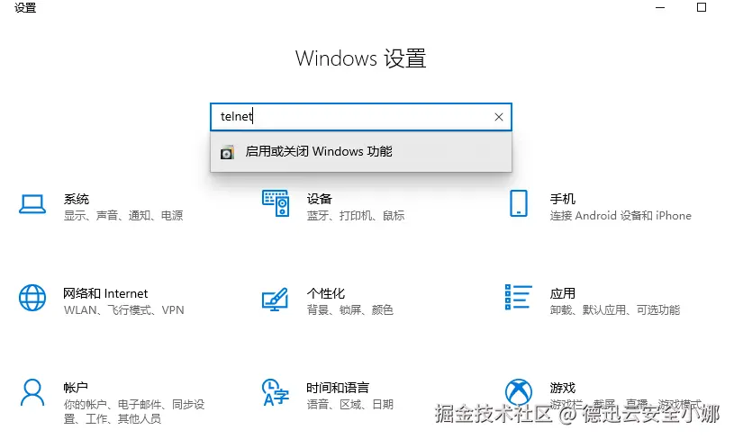This screenshot has width=734, height=439.
Task: Open the 手机 settings category
Action: pos(600,207)
